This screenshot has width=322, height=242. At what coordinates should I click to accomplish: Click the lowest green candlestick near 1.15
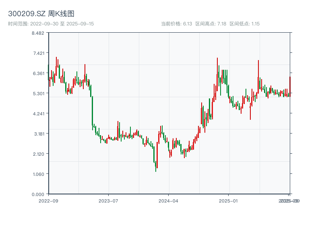pyautogui.click(x=156, y=166)
